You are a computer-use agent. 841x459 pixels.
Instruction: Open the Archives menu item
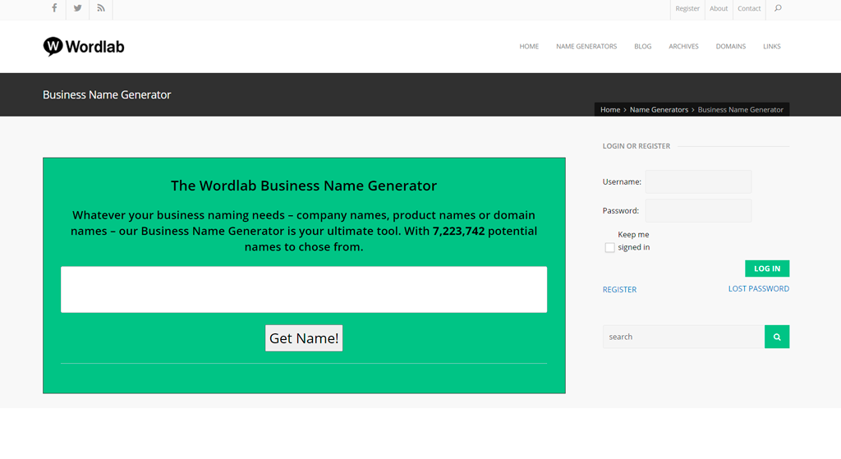[683, 47]
